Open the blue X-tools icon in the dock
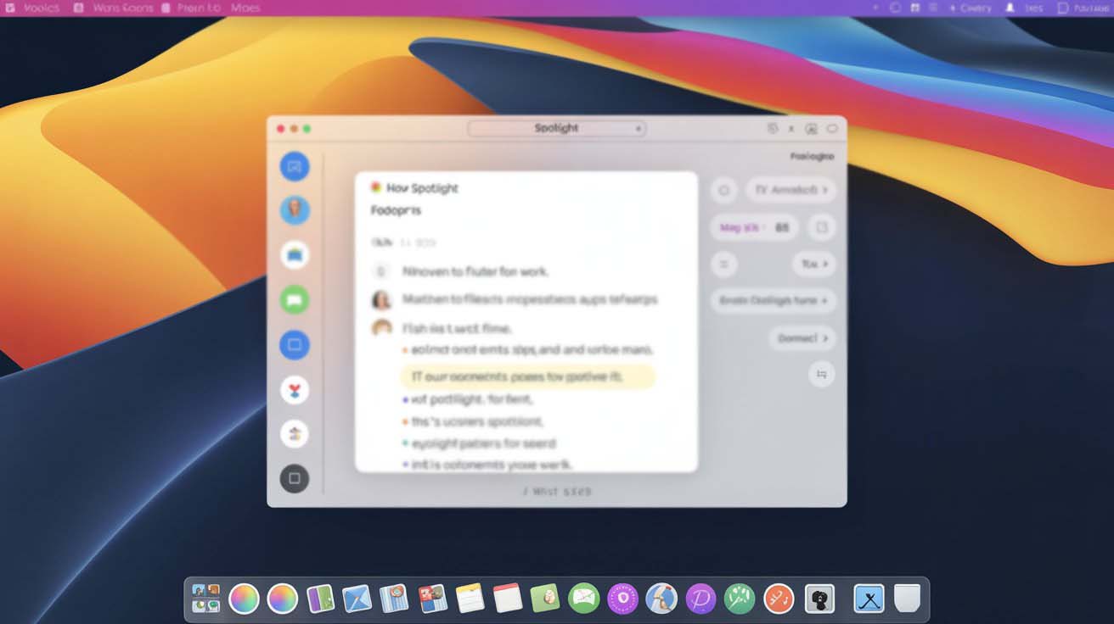The width and height of the screenshot is (1114, 624). [869, 599]
